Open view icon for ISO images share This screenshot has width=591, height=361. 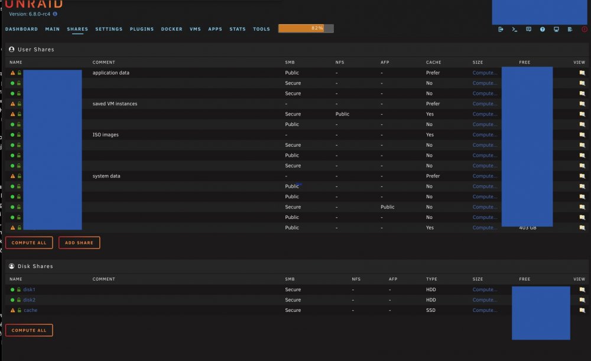point(582,134)
